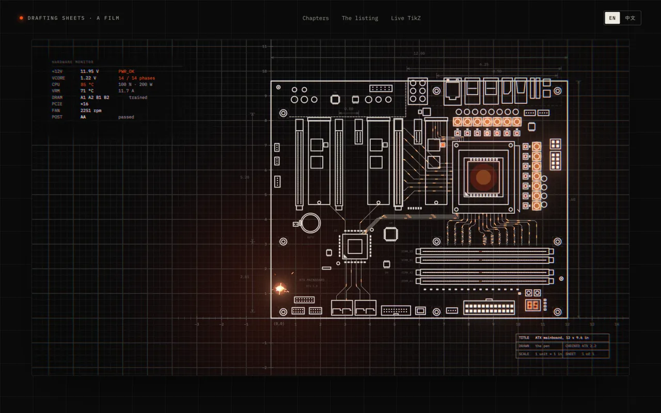Click the 100 % · 200 W load text
The height and width of the screenshot is (413, 661).
[x=135, y=84]
